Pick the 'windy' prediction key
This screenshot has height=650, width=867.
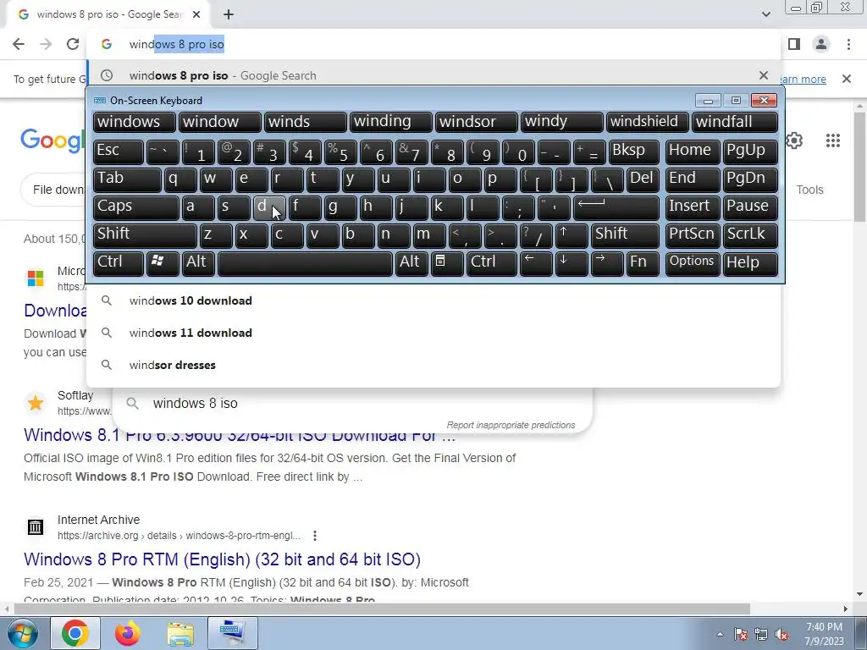point(562,122)
